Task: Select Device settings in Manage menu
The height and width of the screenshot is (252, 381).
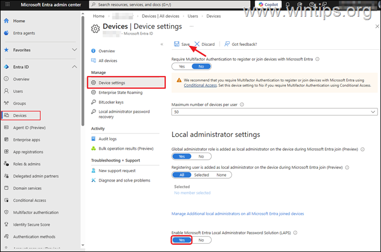Action: pos(126,83)
